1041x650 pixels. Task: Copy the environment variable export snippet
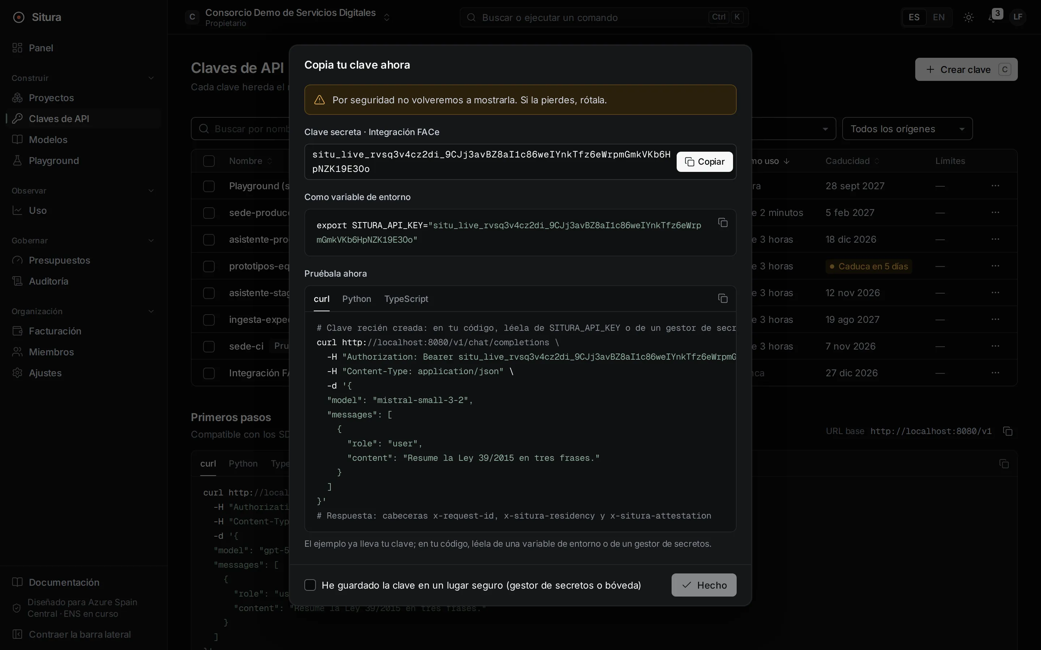tap(723, 223)
